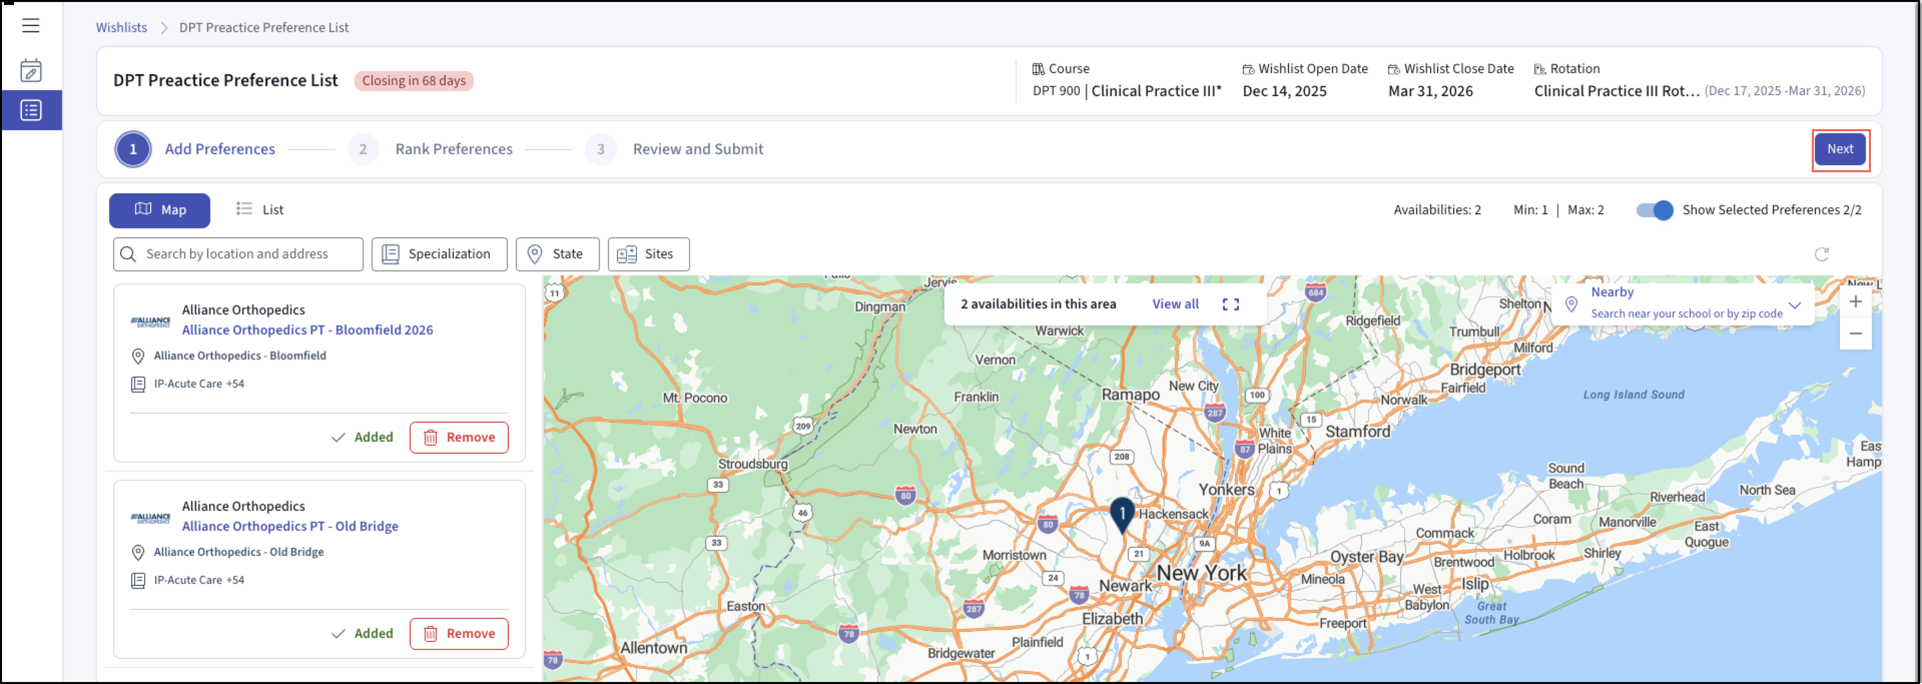Click location pin icon for Alliance Orthopedics - Bloomfield
The height and width of the screenshot is (684, 1922).
(x=138, y=357)
